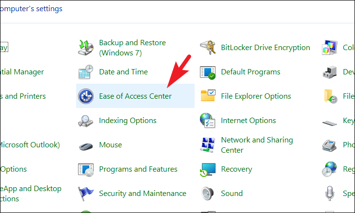Click the Internet Options globe icon

coord(207,121)
